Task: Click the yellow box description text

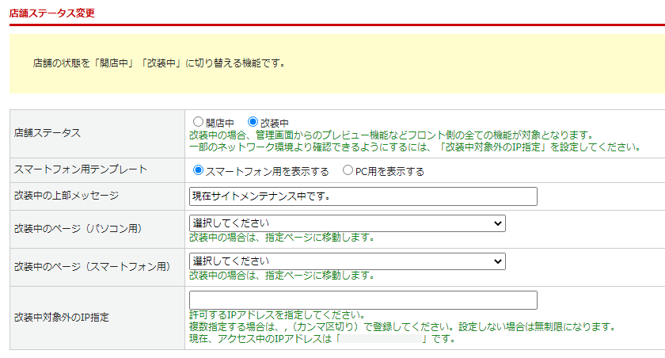Action: tap(158, 63)
